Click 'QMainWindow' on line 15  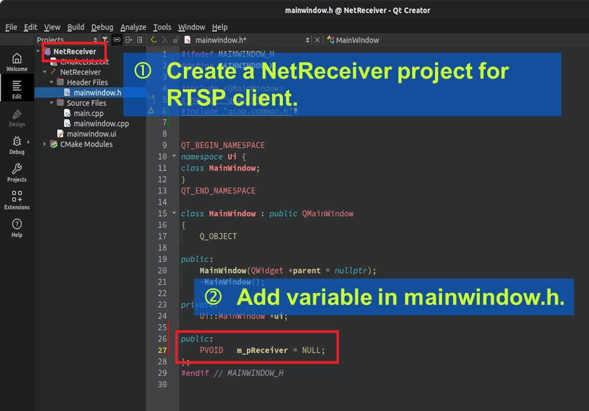click(328, 213)
